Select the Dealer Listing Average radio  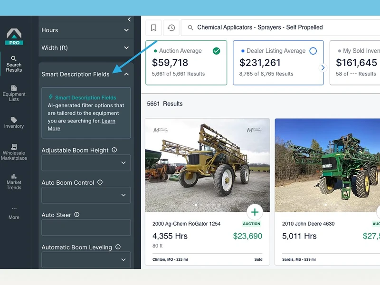point(313,51)
